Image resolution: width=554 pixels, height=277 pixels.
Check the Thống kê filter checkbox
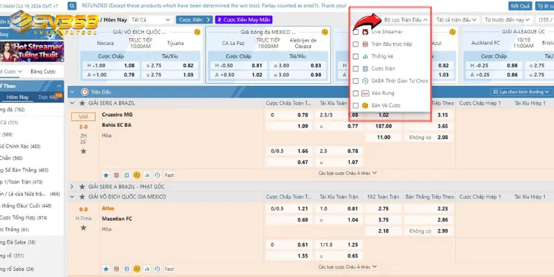[356, 57]
